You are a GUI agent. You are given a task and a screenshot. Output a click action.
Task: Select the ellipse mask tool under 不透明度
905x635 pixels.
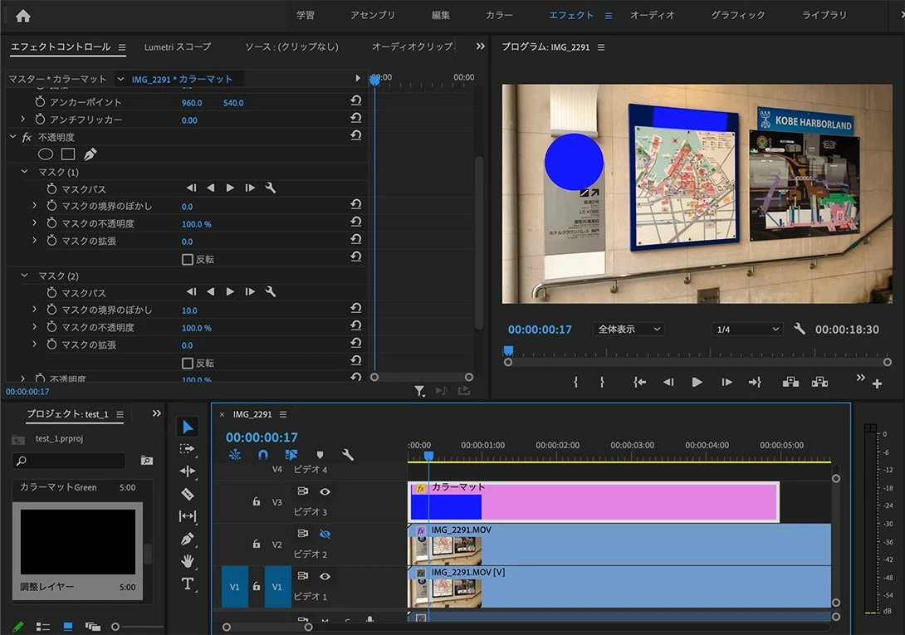click(x=46, y=154)
